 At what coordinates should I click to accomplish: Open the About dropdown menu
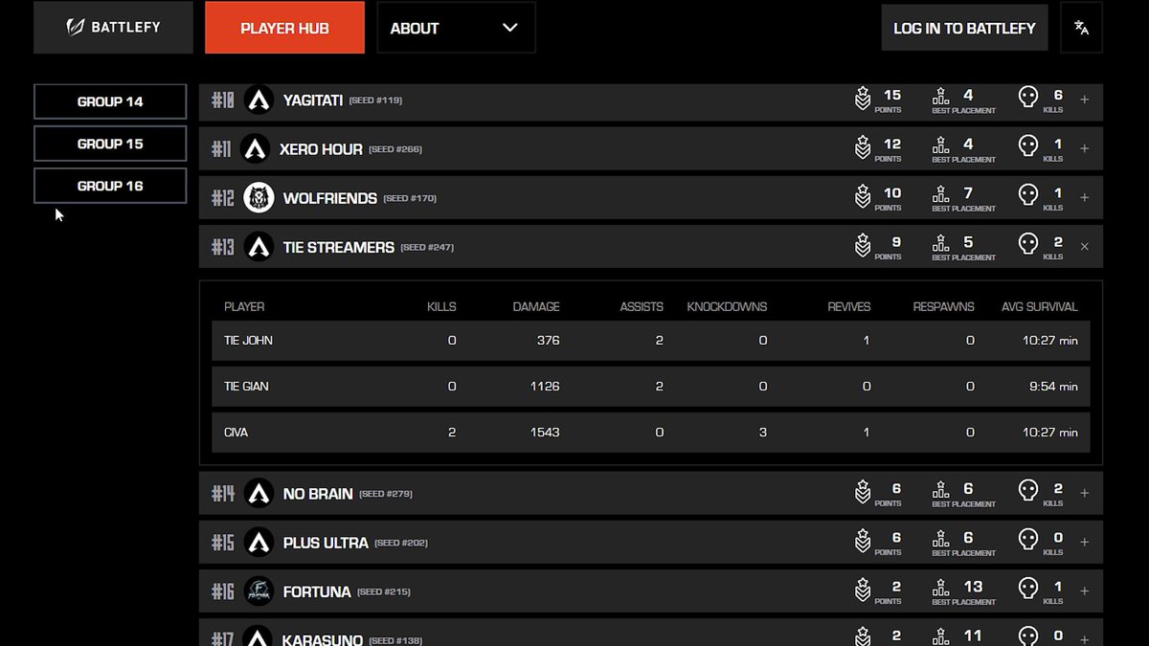456,27
